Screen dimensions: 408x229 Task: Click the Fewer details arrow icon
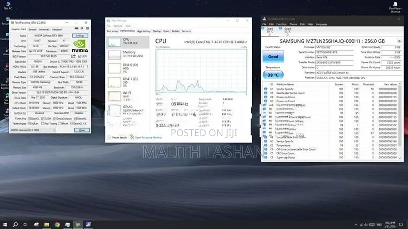pyautogui.click(x=109, y=137)
